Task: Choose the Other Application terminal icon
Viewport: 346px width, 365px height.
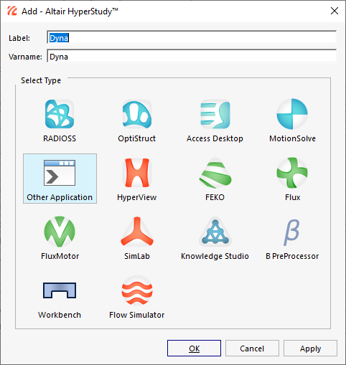Action: (x=60, y=173)
